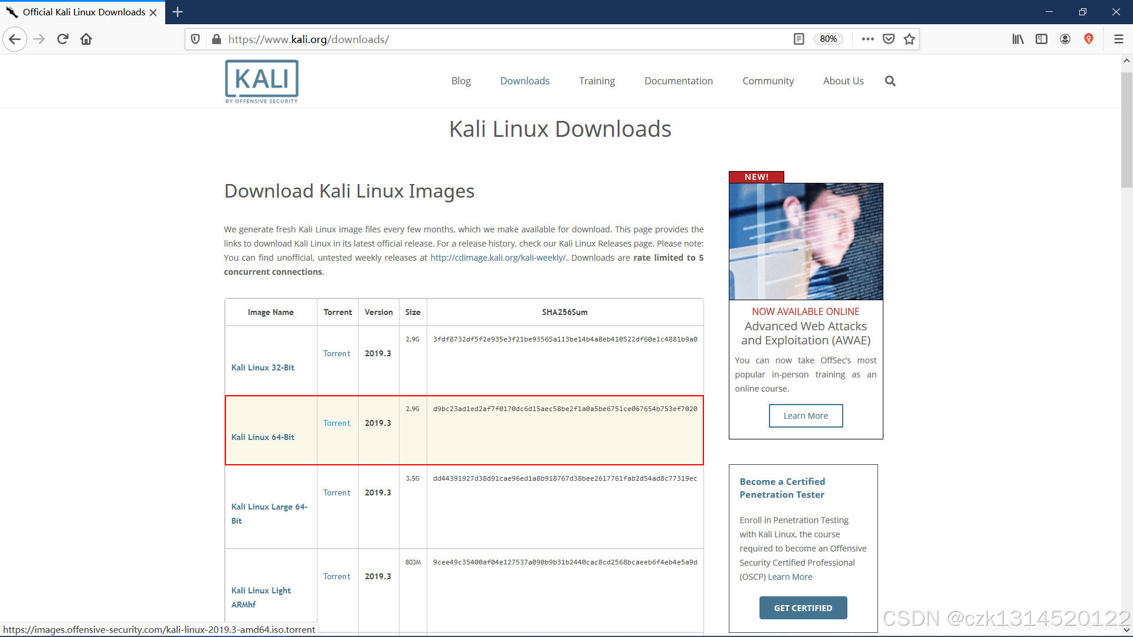Click the GET CERTIFIED button
The height and width of the screenshot is (637, 1133).
(803, 608)
